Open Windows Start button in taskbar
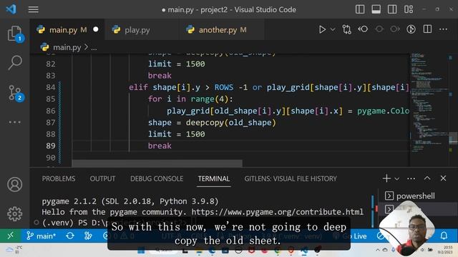This screenshot has height=257, width=458. [141, 250]
